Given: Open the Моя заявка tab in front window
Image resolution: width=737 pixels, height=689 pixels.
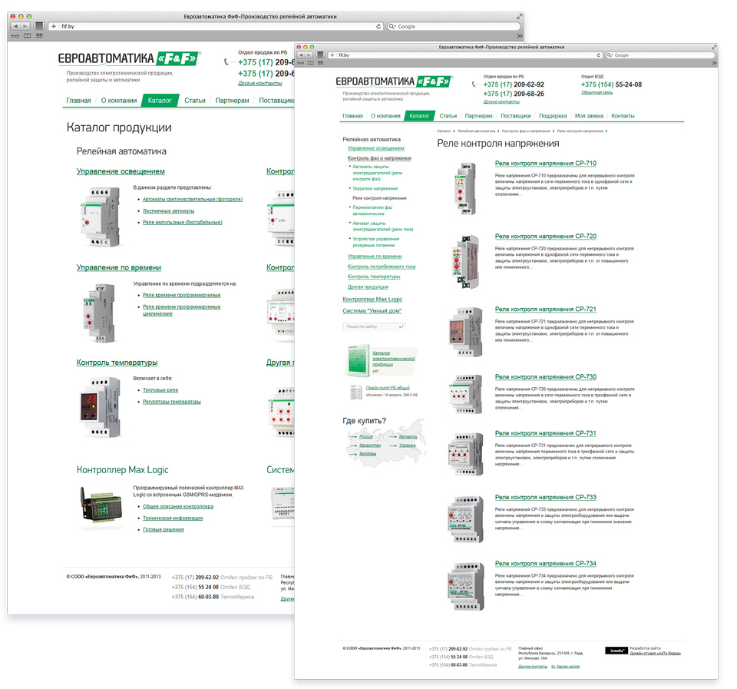Looking at the screenshot, I should point(589,116).
